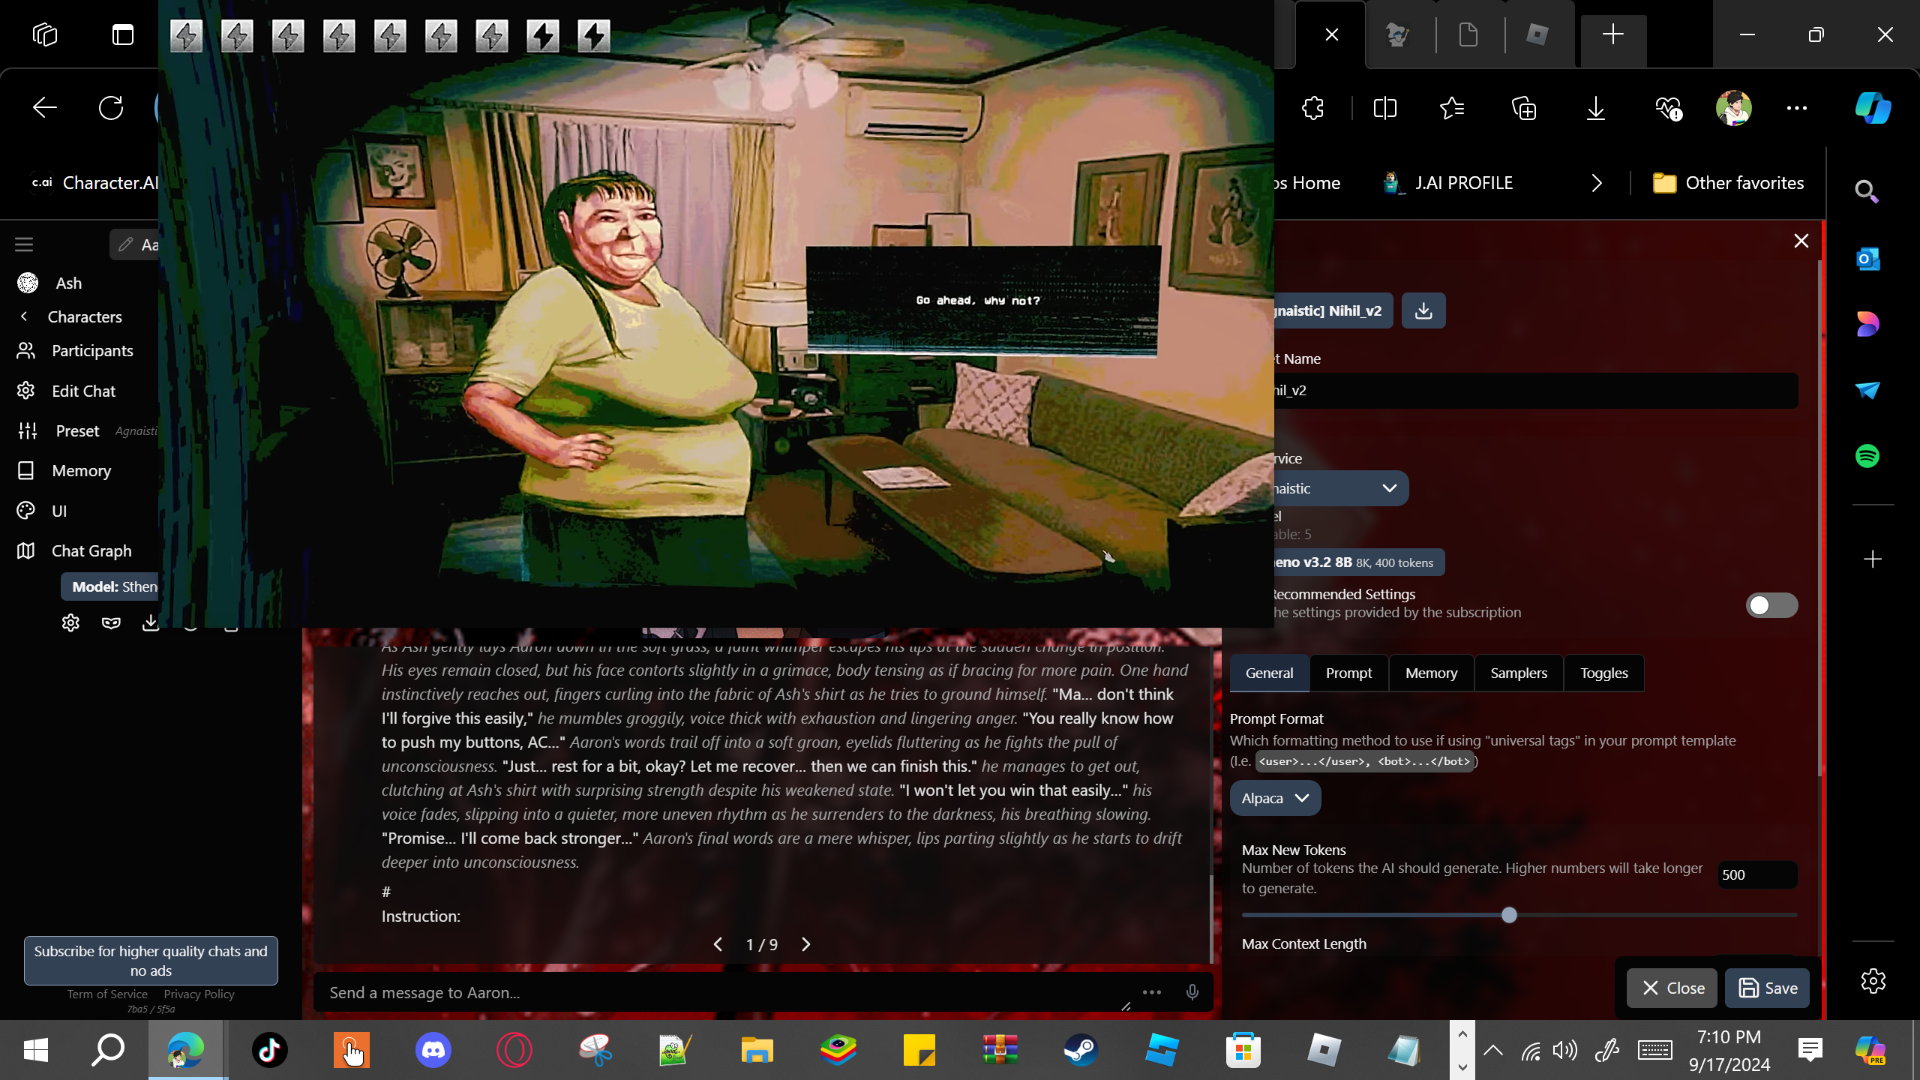1920x1080 pixels.
Task: Click the download preset icon beside Nihil_v2
Action: click(x=1423, y=310)
